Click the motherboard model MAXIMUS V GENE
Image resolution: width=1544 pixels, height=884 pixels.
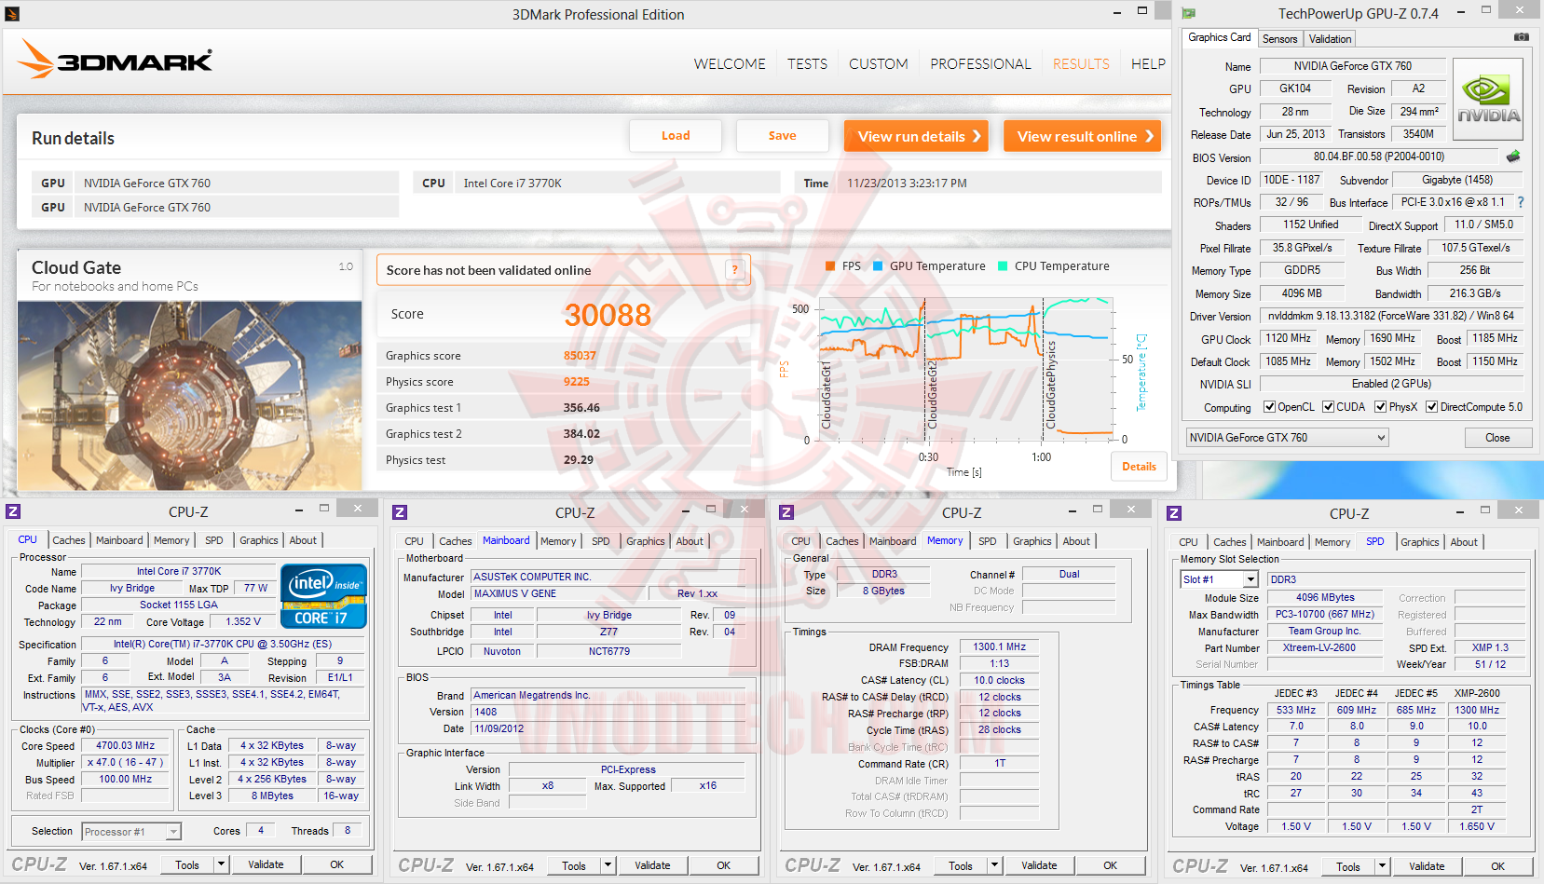(x=558, y=593)
